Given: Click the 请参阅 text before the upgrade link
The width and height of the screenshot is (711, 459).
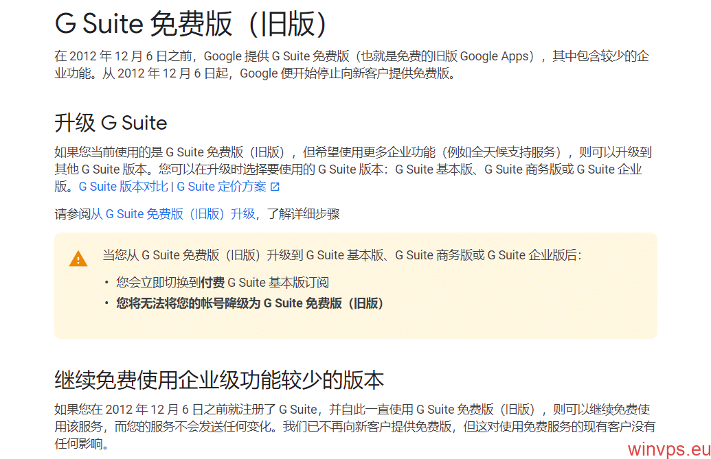Looking at the screenshot, I should [x=72, y=214].
